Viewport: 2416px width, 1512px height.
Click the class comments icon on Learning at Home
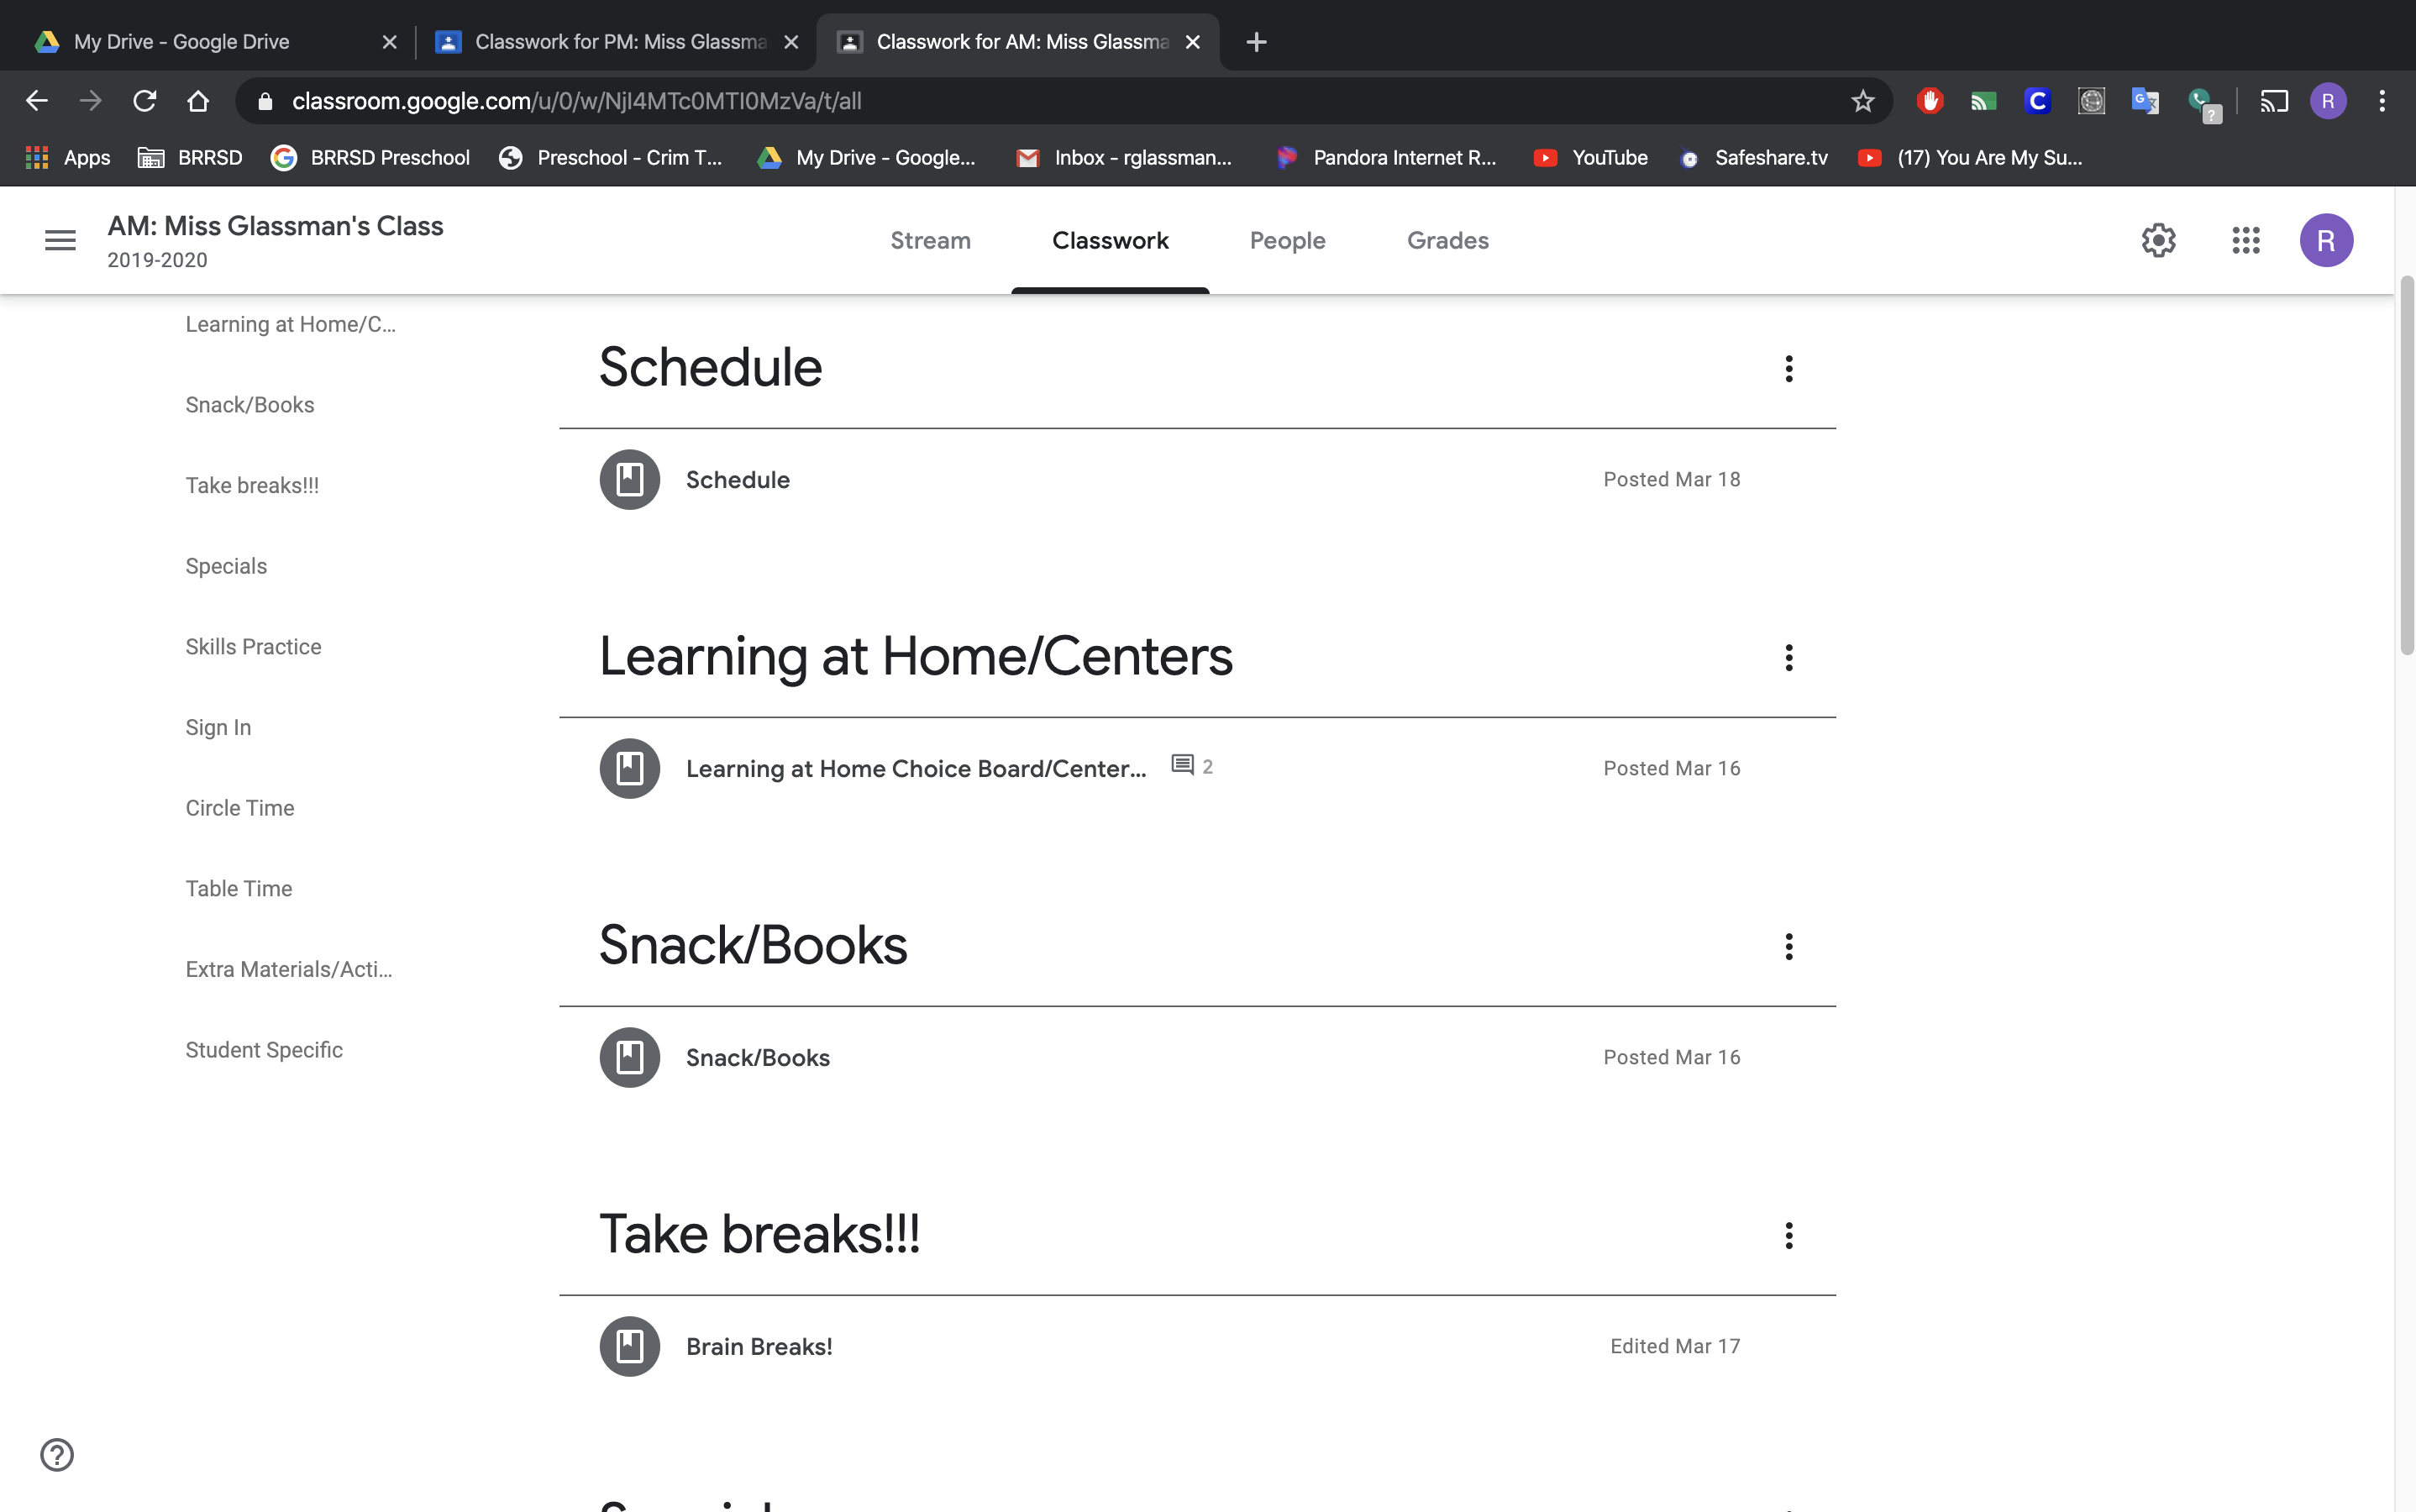pos(1182,766)
